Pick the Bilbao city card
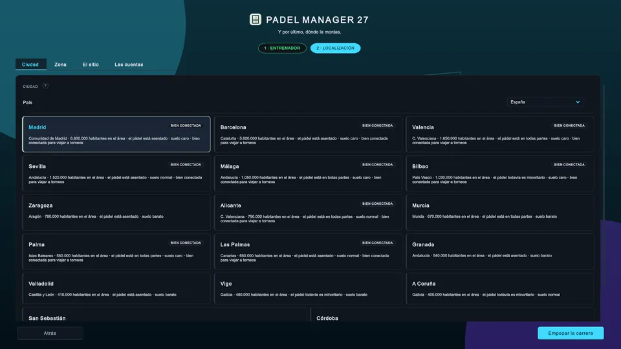This screenshot has height=349, width=621. click(x=500, y=173)
